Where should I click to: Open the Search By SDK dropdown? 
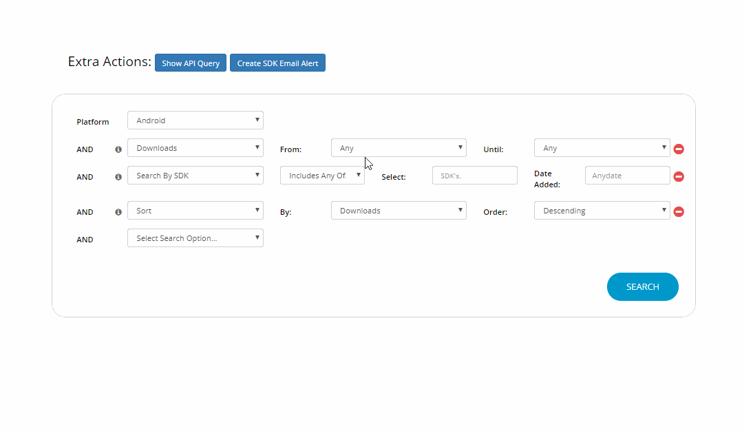195,176
